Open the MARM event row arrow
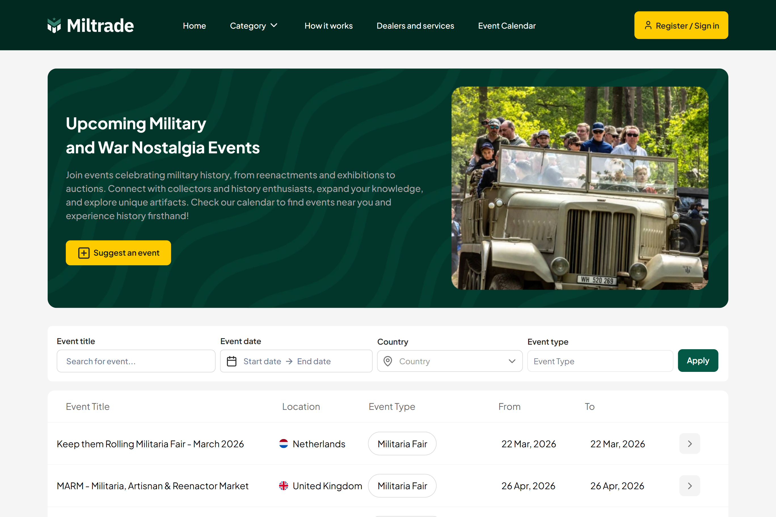 point(689,486)
